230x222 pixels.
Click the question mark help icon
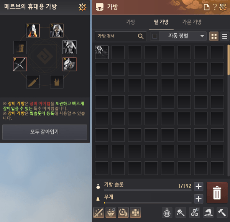[215, 7]
